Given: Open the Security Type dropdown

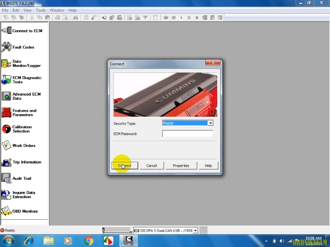Looking at the screenshot, I should [x=210, y=123].
